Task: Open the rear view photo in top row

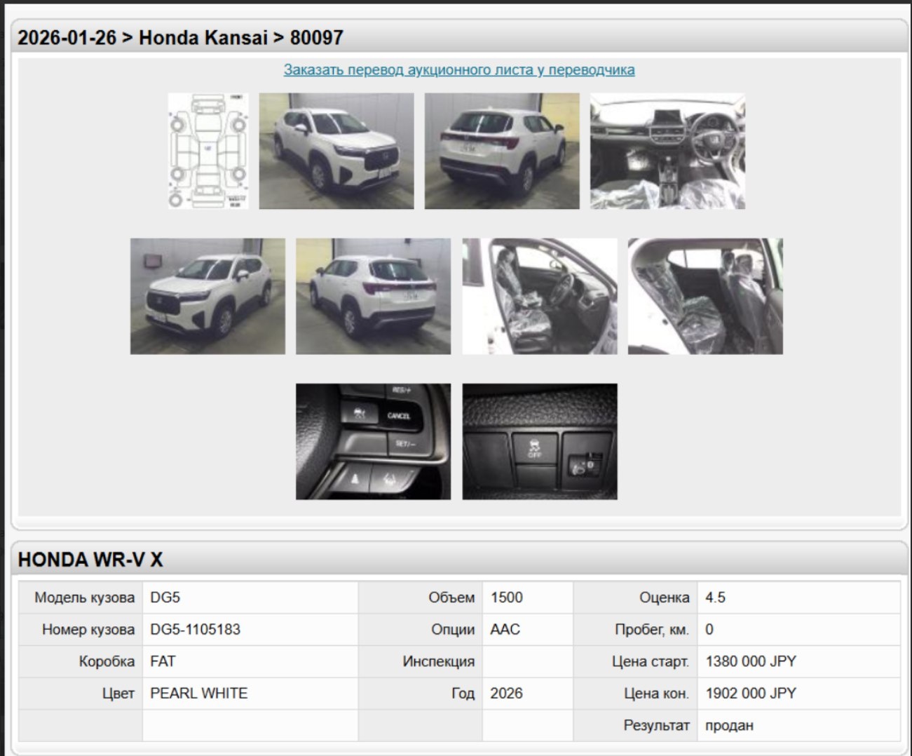Action: tap(502, 151)
